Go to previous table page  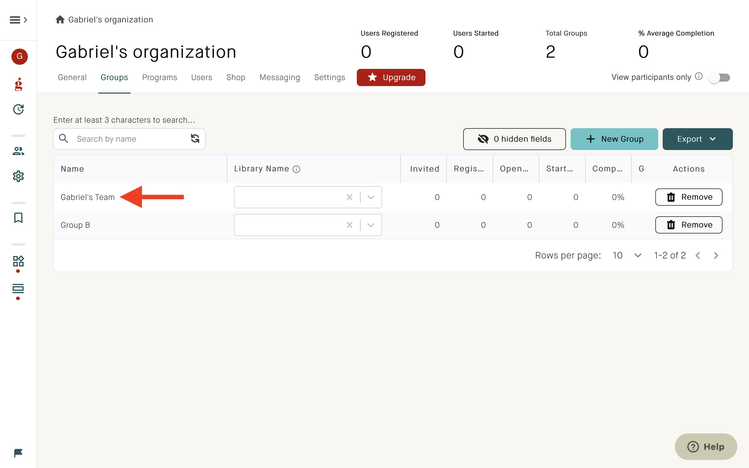tap(698, 255)
